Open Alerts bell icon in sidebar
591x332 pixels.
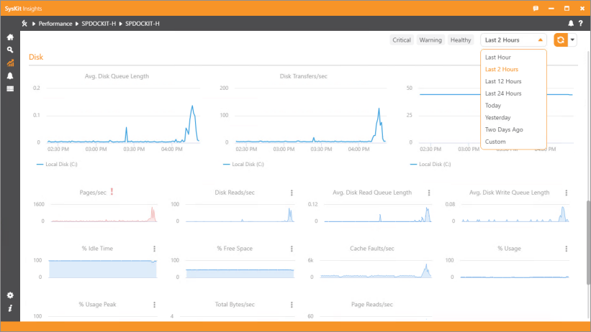click(x=10, y=75)
